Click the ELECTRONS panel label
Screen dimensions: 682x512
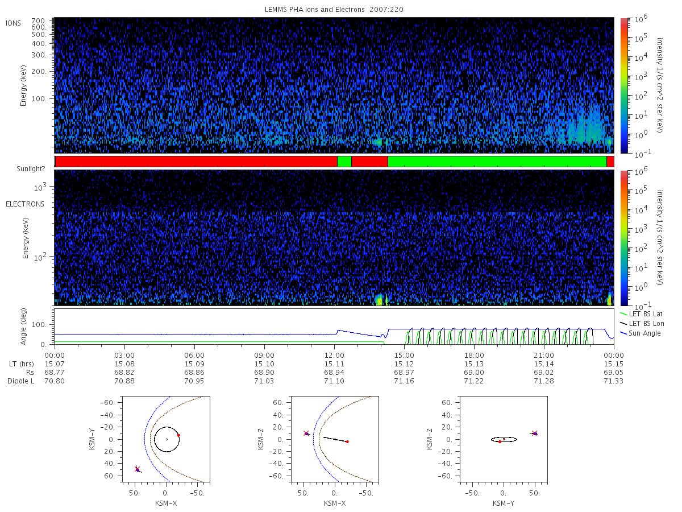[25, 204]
